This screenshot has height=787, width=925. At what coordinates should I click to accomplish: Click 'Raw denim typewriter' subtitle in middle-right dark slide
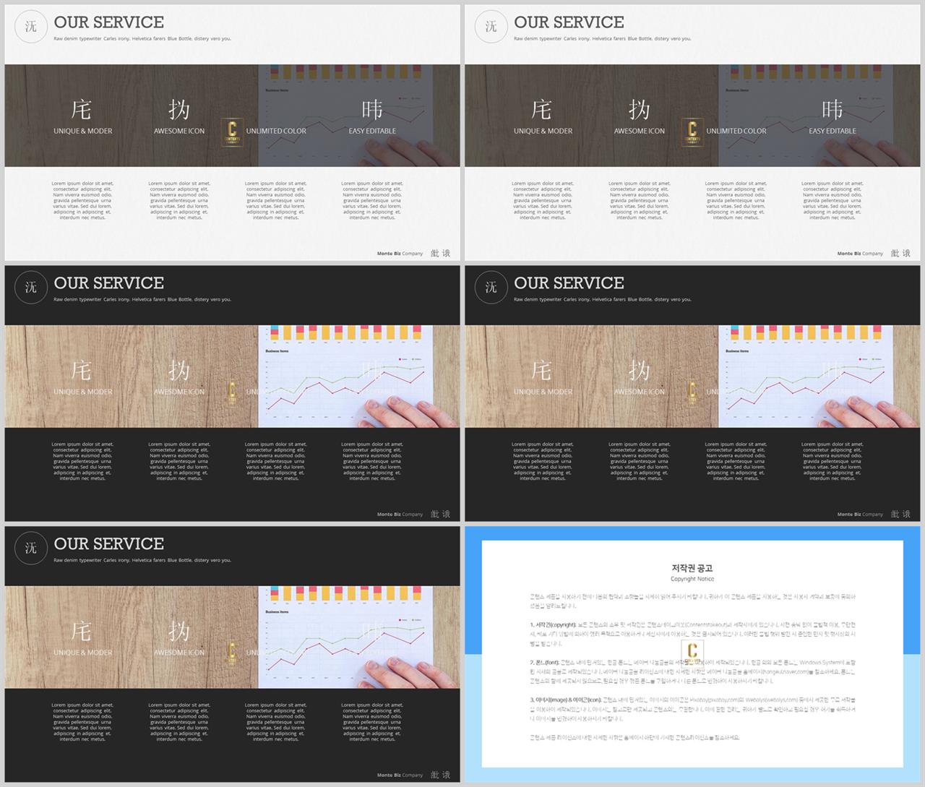[603, 300]
